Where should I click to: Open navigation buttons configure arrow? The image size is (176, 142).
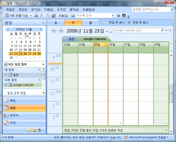pyautogui.click(x=44, y=130)
